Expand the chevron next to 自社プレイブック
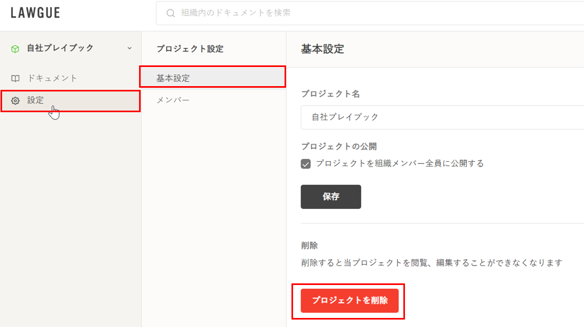This screenshot has height=327, width=584. coord(129,48)
